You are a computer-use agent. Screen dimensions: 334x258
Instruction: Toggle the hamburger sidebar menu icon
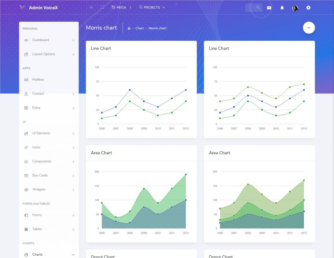point(91,7)
